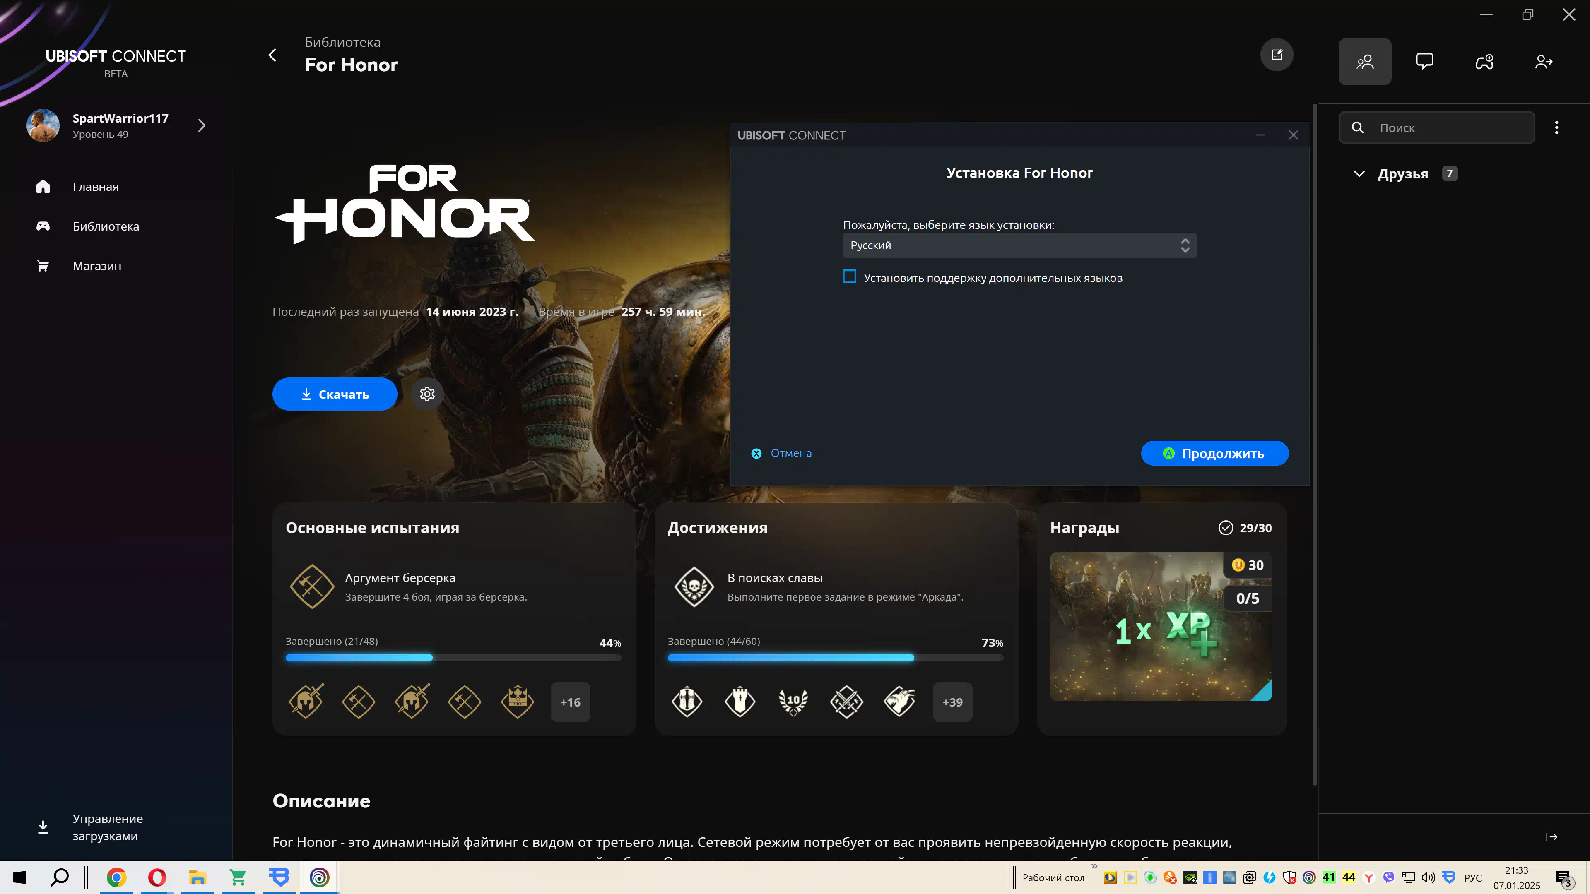
Task: Open the chat messages icon
Action: tap(1424, 61)
